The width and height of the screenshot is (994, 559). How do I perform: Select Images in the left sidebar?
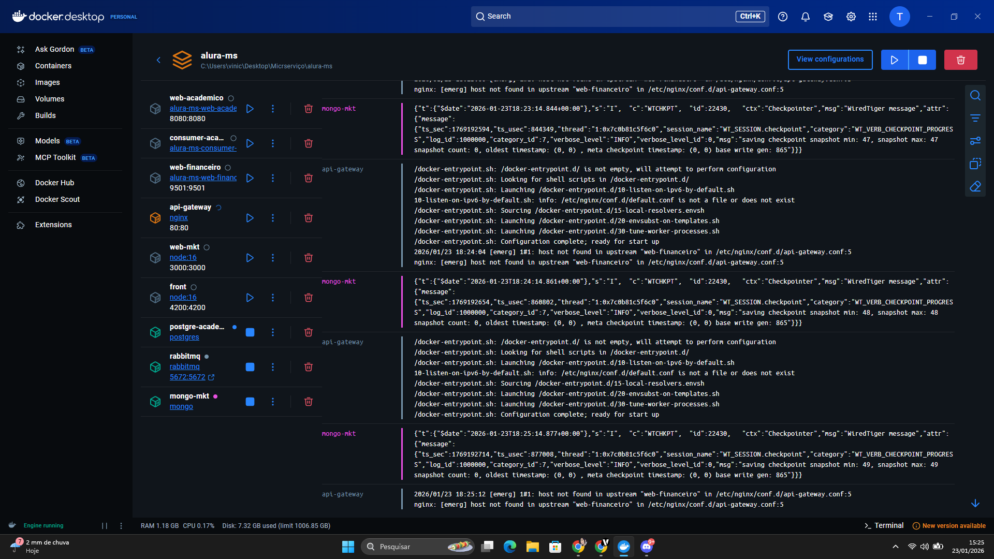coord(48,82)
